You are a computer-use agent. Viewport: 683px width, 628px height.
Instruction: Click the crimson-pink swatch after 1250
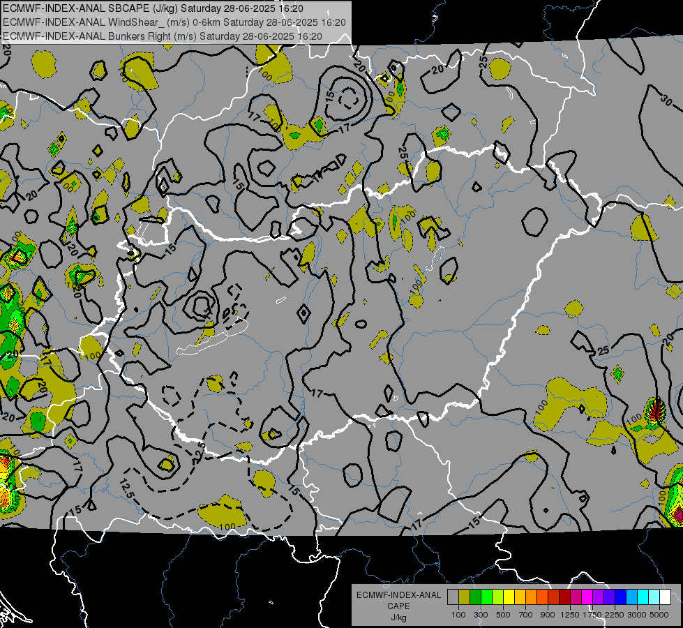point(576,597)
